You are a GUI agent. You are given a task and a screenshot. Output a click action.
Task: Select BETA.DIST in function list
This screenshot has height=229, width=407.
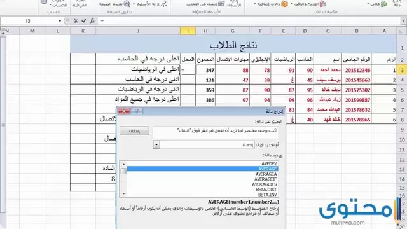point(266,190)
